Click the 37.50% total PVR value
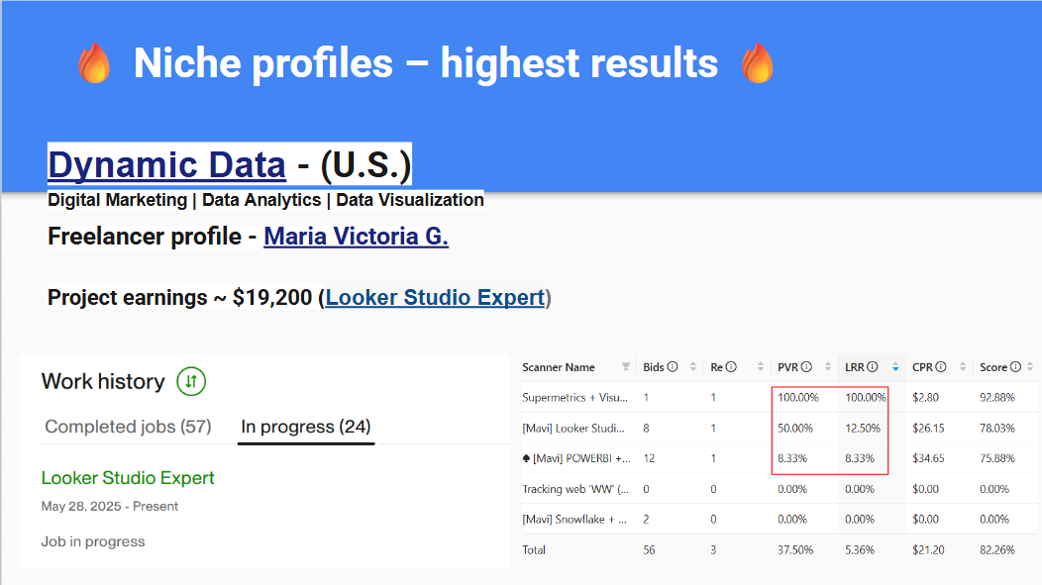This screenshot has width=1042, height=585. (x=795, y=549)
